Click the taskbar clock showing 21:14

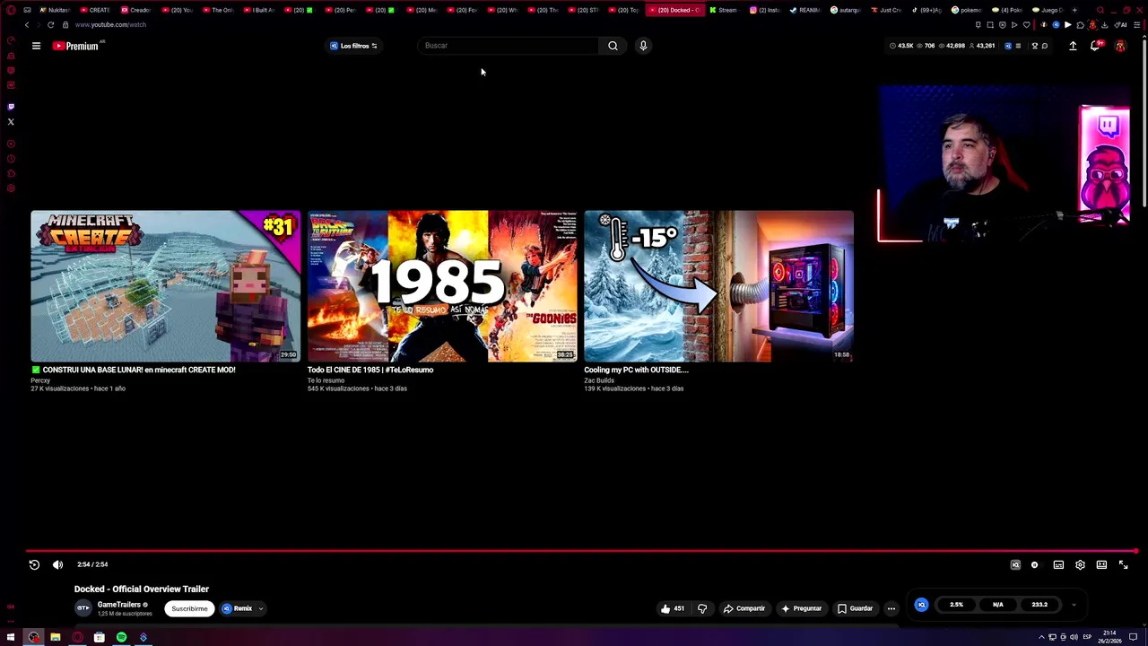[1109, 637]
